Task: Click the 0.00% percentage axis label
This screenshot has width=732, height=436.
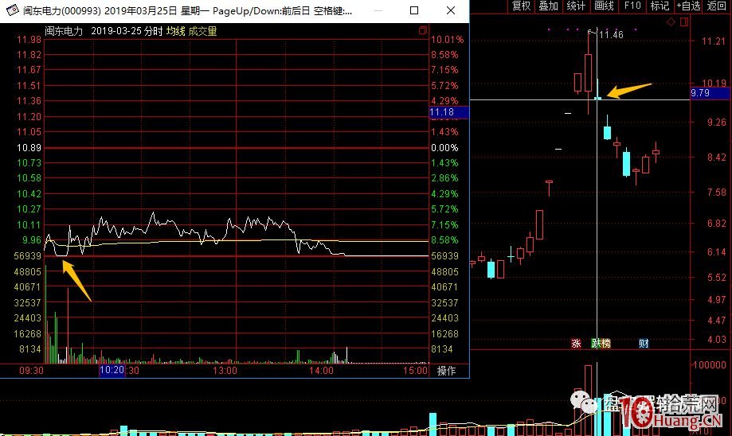Action: tap(444, 147)
